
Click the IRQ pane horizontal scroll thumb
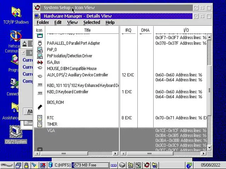[149, 154]
